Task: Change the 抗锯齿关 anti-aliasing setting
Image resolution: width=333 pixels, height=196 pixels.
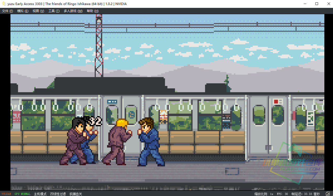Action: (x=76, y=194)
